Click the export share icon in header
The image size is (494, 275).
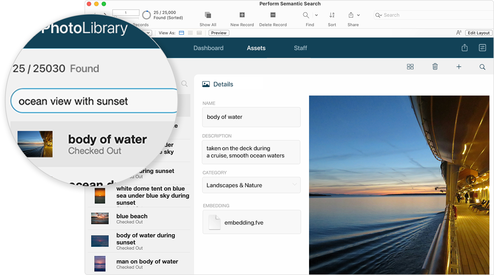coord(465,48)
